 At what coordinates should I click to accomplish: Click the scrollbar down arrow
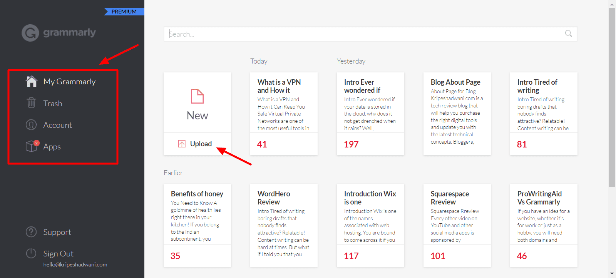coord(612,274)
